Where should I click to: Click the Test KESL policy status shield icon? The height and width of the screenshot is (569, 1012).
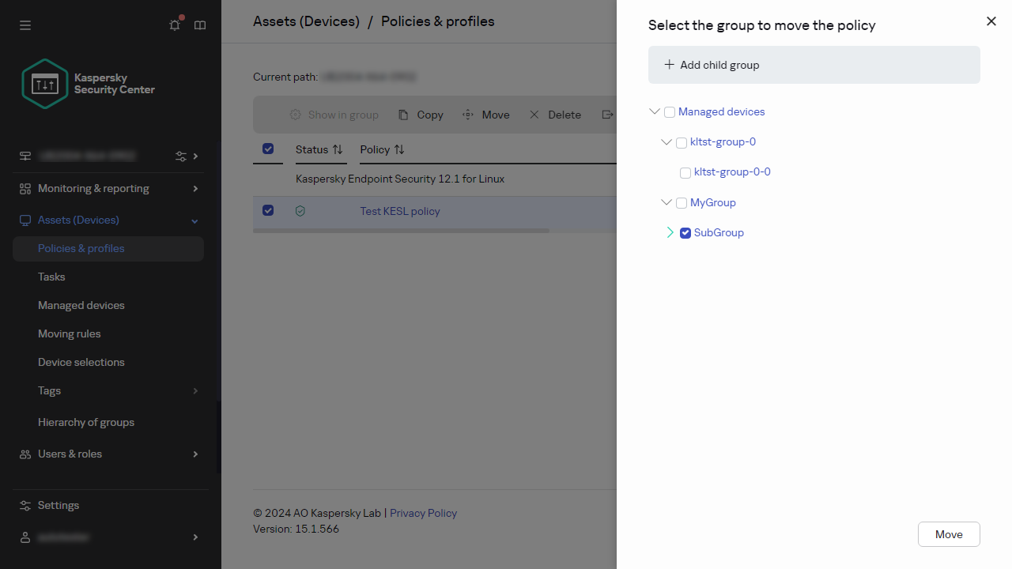(x=300, y=211)
